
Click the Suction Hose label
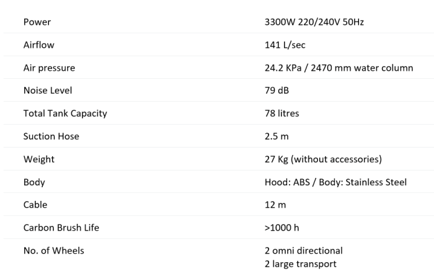(x=51, y=136)
